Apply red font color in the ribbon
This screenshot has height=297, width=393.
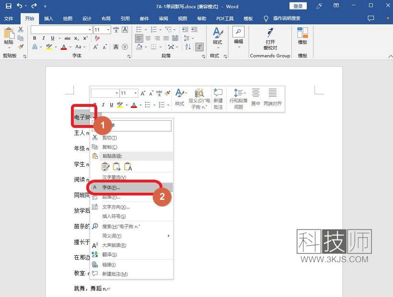[64, 47]
